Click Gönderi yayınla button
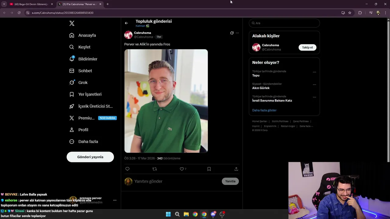Image resolution: width=390 pixels, height=219 pixels. [x=90, y=157]
